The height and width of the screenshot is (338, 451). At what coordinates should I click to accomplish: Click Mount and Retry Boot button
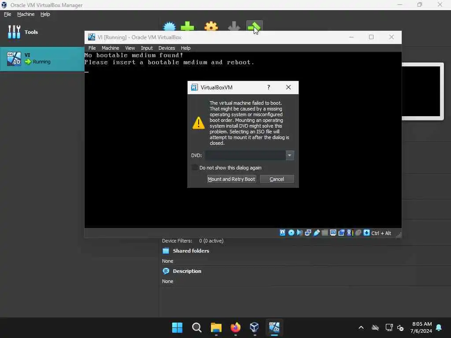[232, 179]
